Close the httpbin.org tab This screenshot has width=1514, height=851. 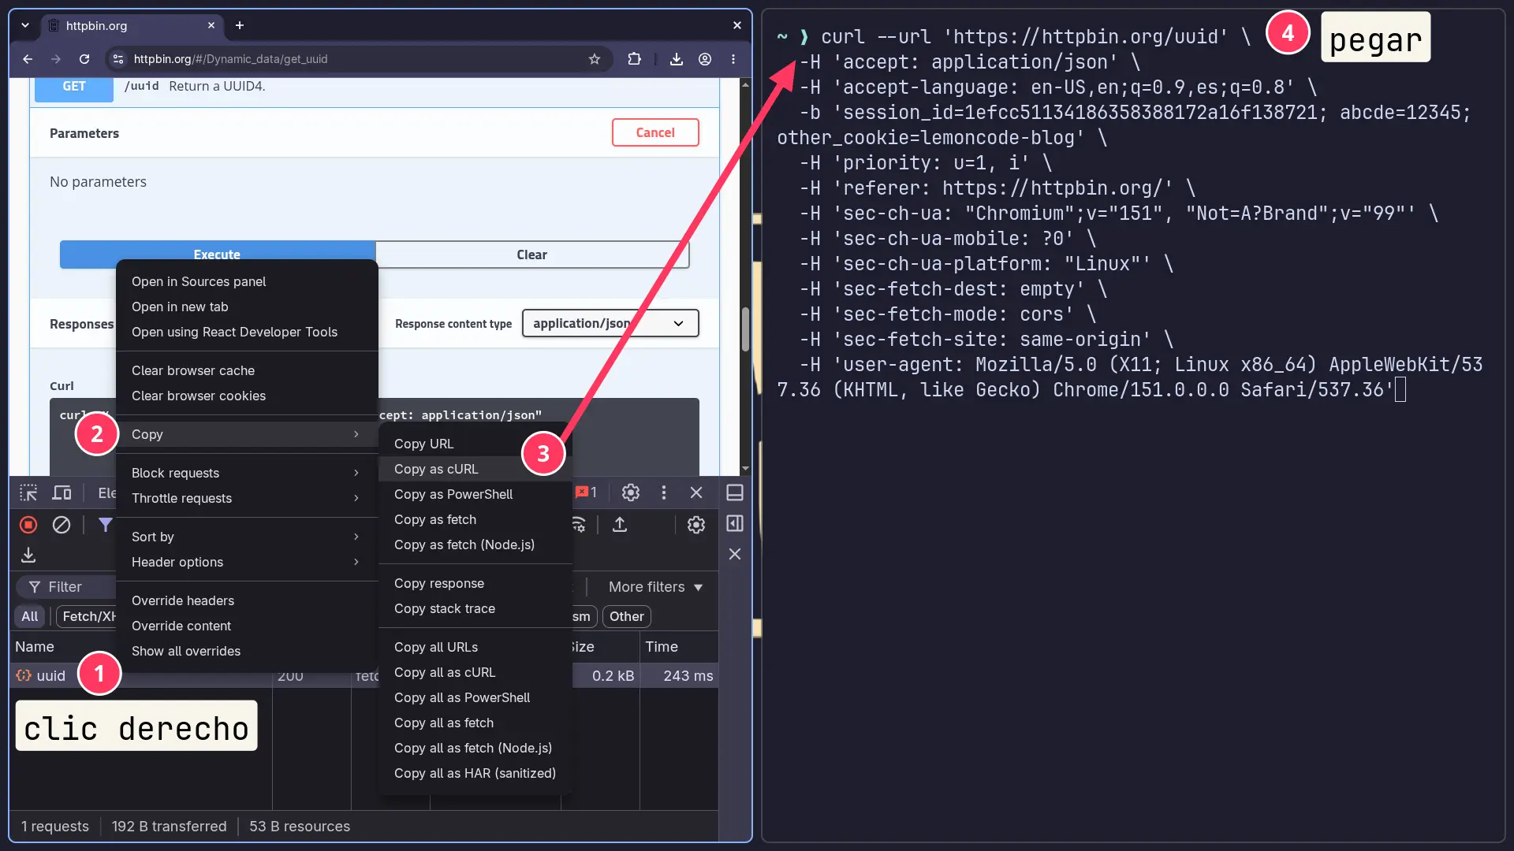click(211, 25)
